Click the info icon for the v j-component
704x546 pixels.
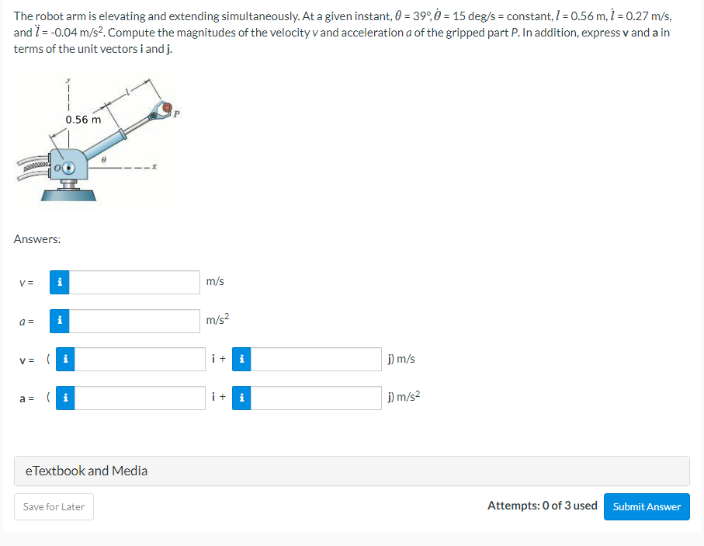click(x=241, y=359)
